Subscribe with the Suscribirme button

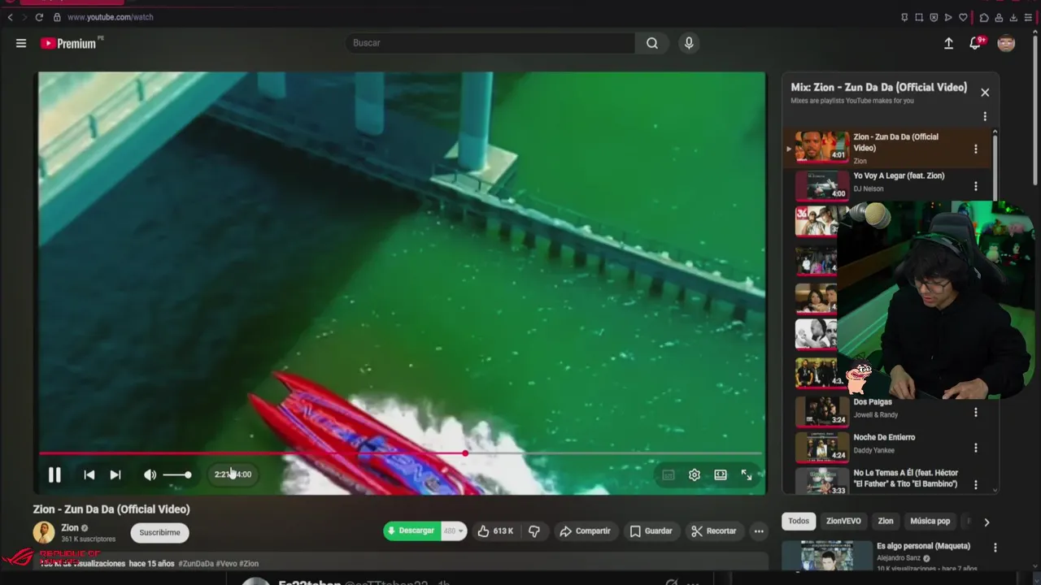pyautogui.click(x=159, y=533)
